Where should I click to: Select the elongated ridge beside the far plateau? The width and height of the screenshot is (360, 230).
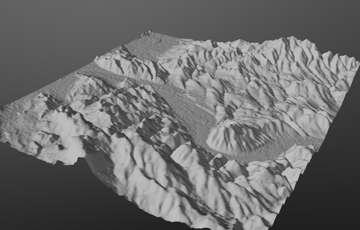click(x=128, y=68)
